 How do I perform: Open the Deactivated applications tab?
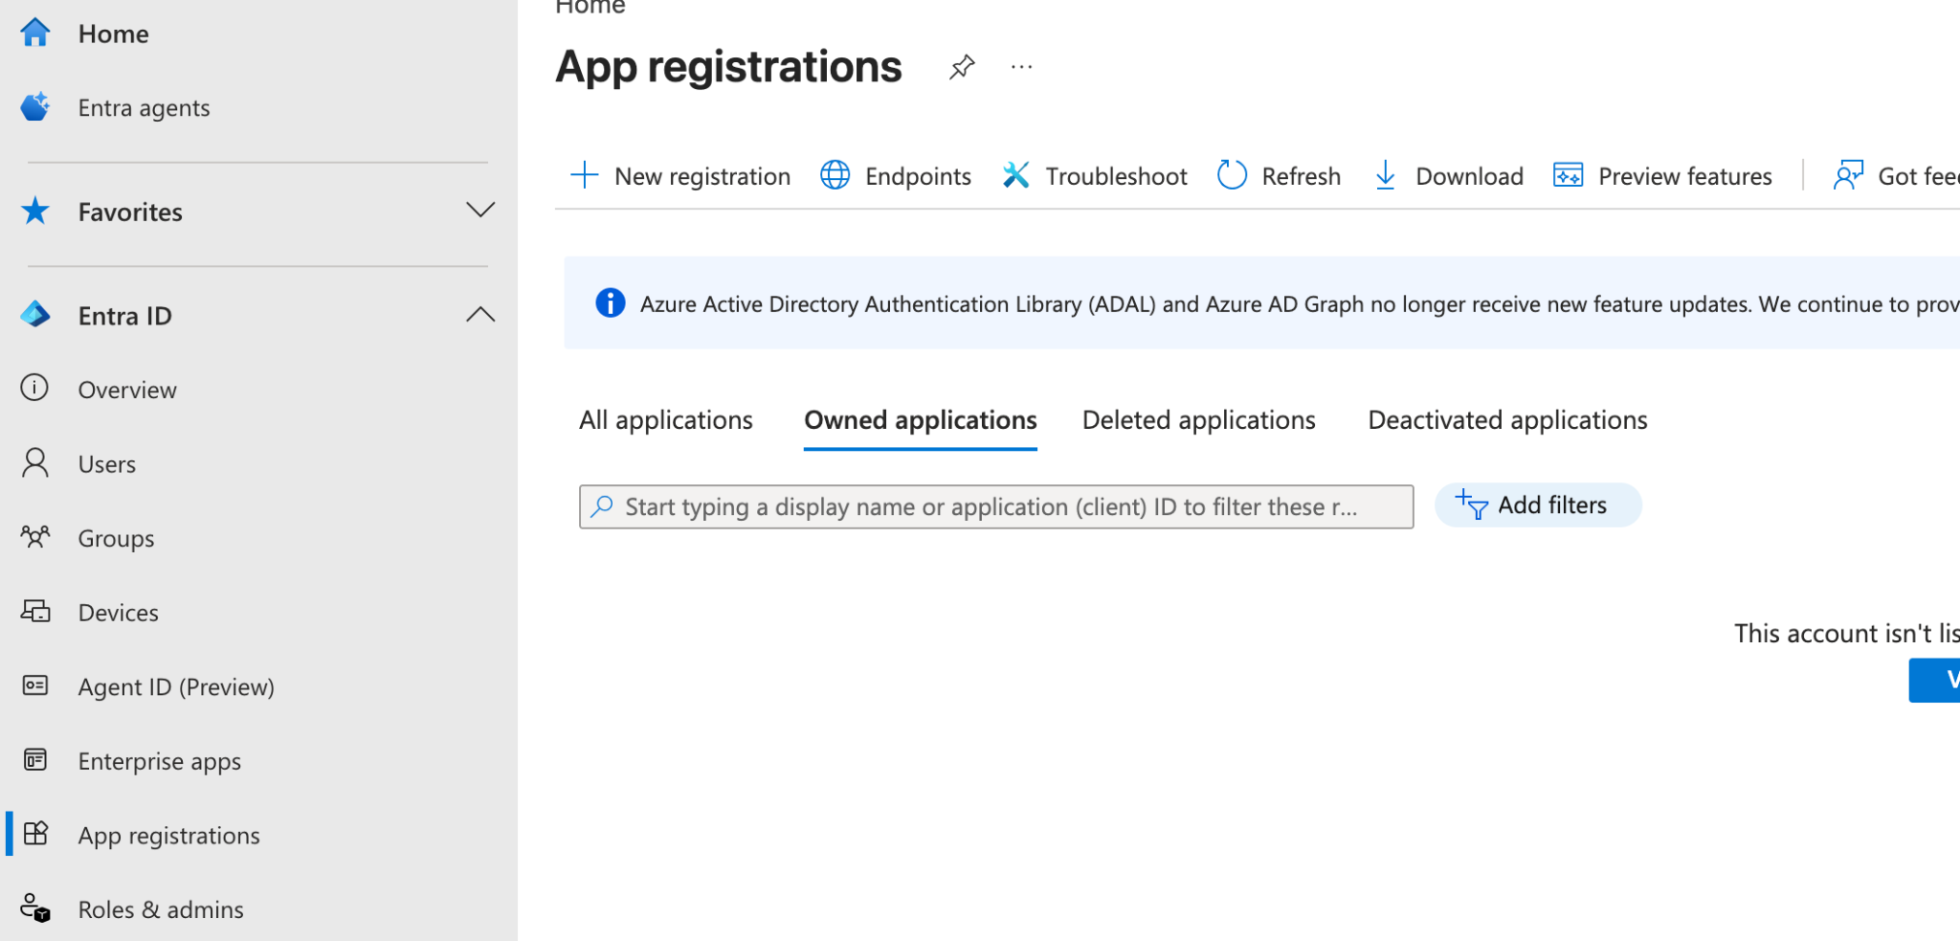(x=1507, y=420)
